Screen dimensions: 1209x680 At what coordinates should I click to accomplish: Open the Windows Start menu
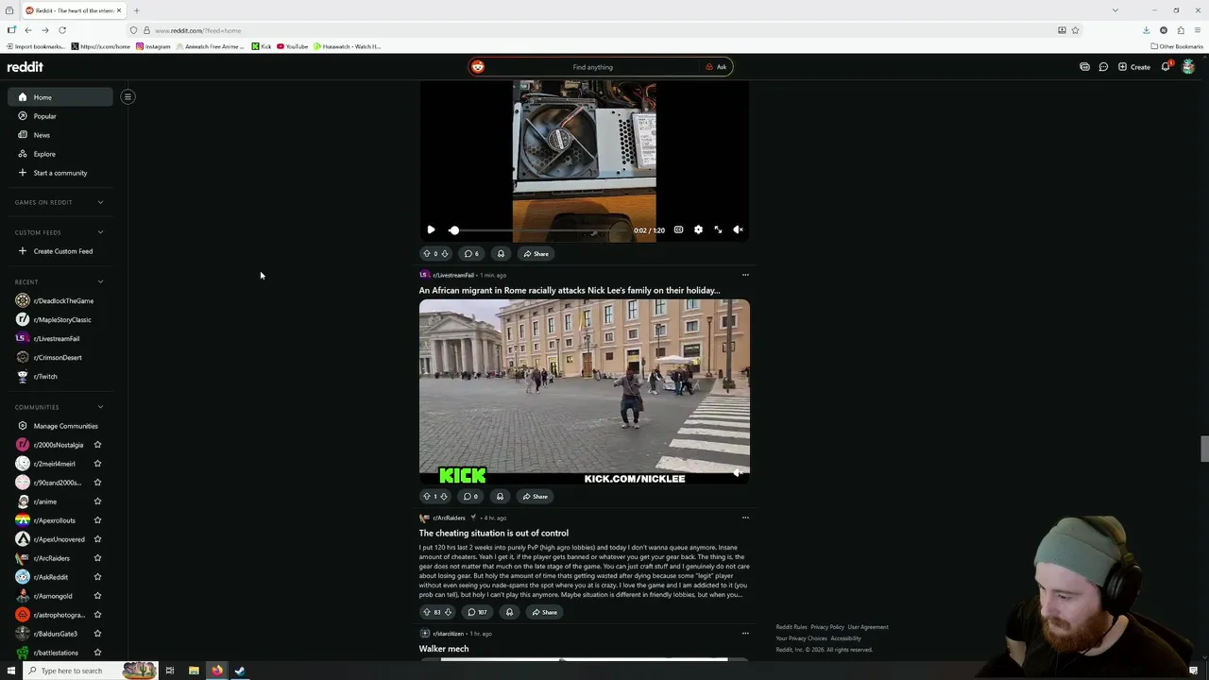click(11, 671)
